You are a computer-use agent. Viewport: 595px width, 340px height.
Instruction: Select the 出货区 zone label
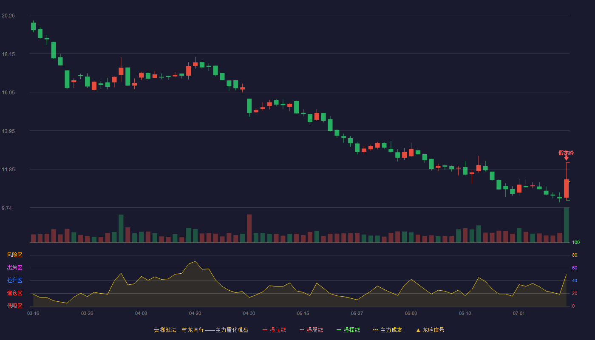[14, 268]
